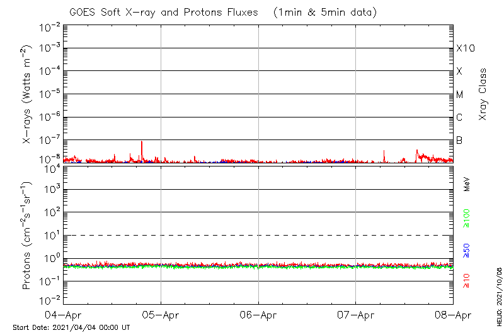Click the C class label
The height and width of the screenshot is (333, 504).
(x=460, y=117)
